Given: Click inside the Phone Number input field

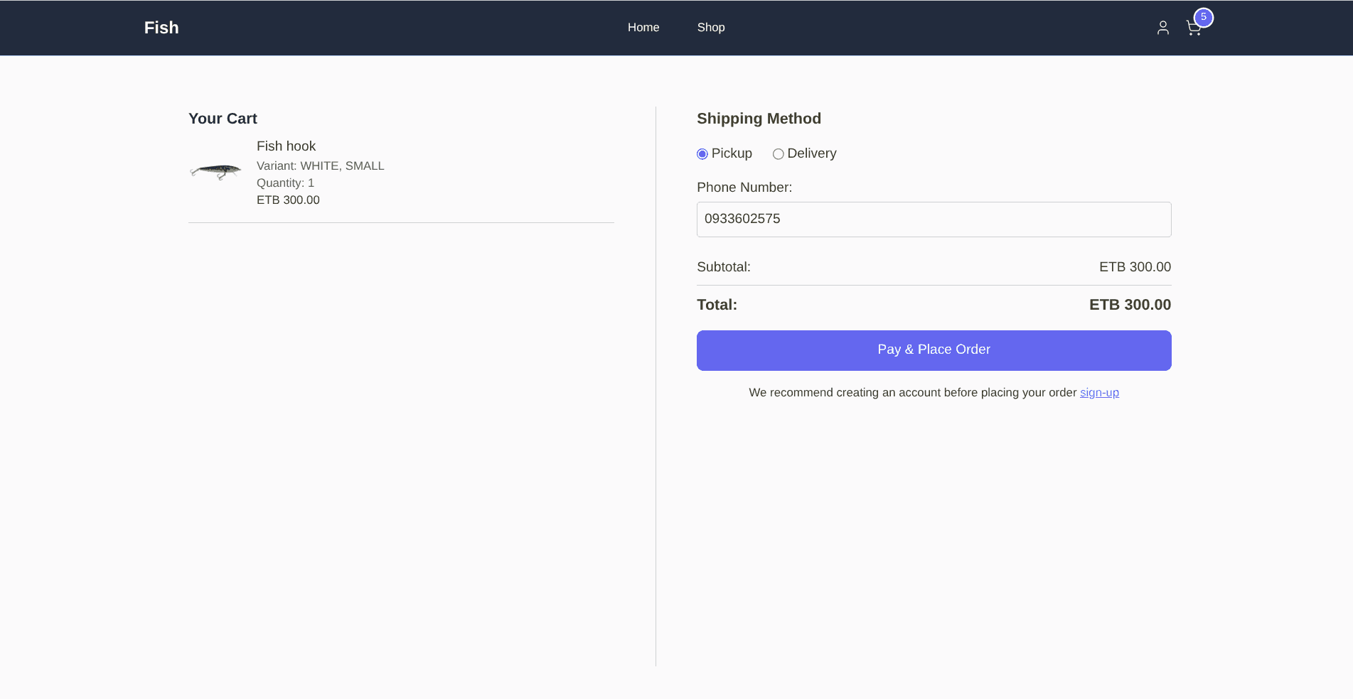Looking at the screenshot, I should (x=934, y=219).
